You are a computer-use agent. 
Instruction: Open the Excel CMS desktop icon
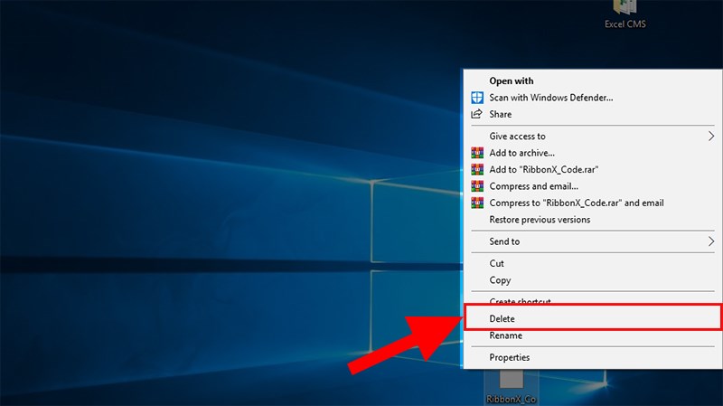(624, 14)
